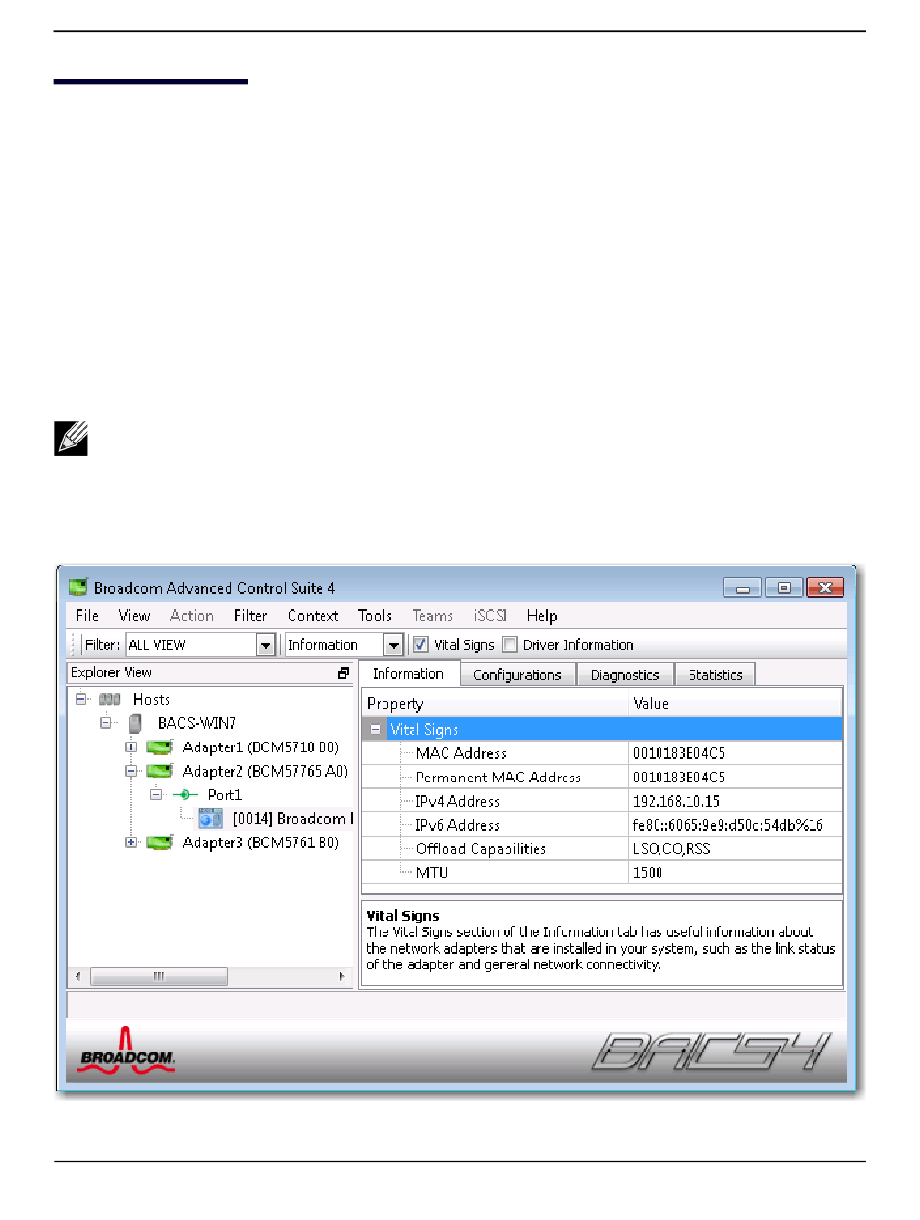
Task: Click the explorer horizontal scrollbar thumb
Action: pos(159,978)
